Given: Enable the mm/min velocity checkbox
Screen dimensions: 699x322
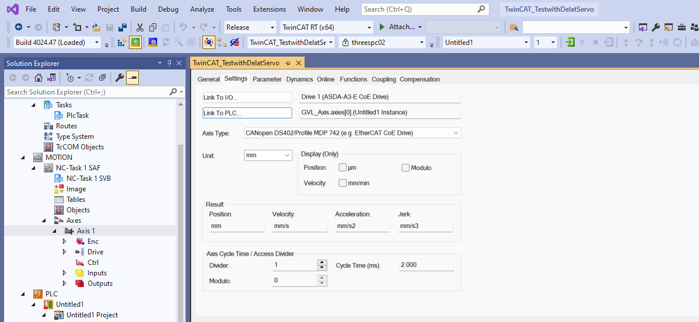Looking at the screenshot, I should pos(342,183).
